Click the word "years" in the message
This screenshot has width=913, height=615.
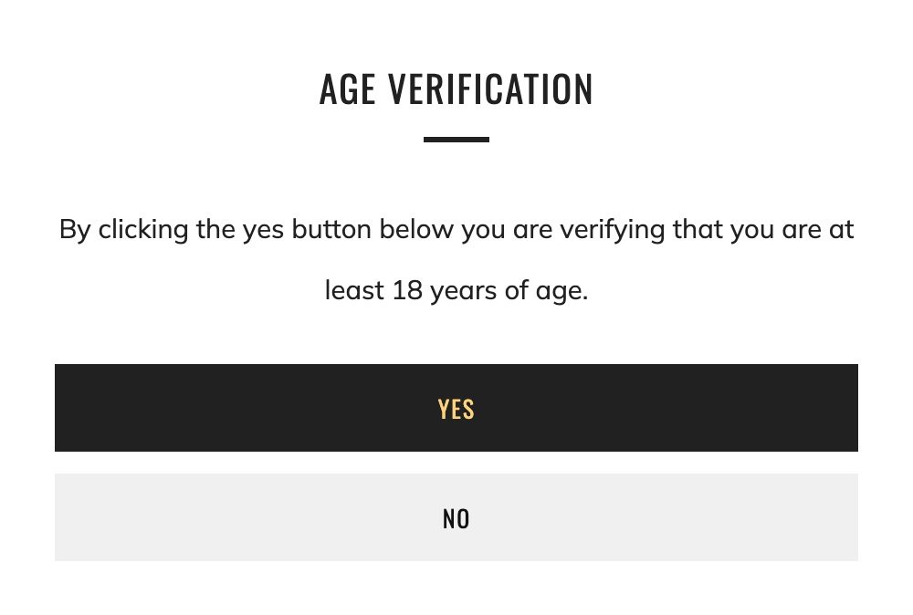(463, 291)
